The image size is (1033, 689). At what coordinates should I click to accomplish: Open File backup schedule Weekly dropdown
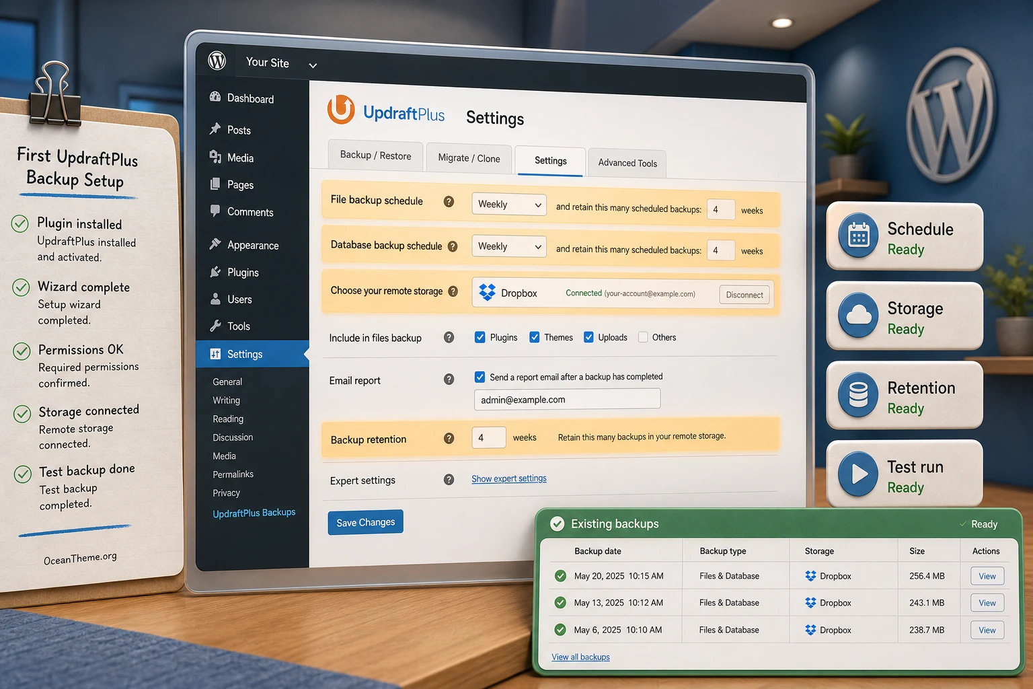point(509,205)
